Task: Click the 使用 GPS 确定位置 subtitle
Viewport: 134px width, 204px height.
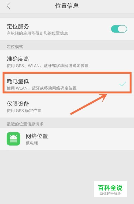Action: tap(24, 111)
